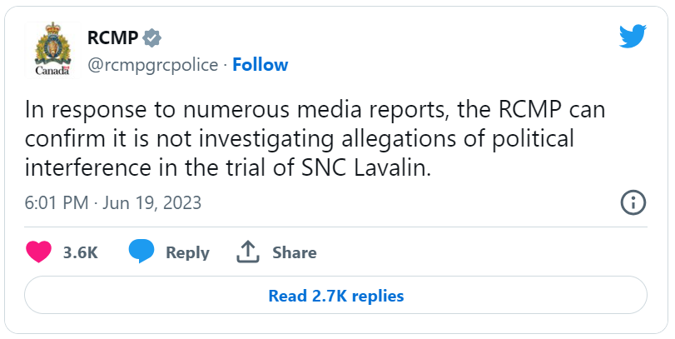Click the '6:01 PM' time link
The image size is (675, 339).
coord(57,202)
